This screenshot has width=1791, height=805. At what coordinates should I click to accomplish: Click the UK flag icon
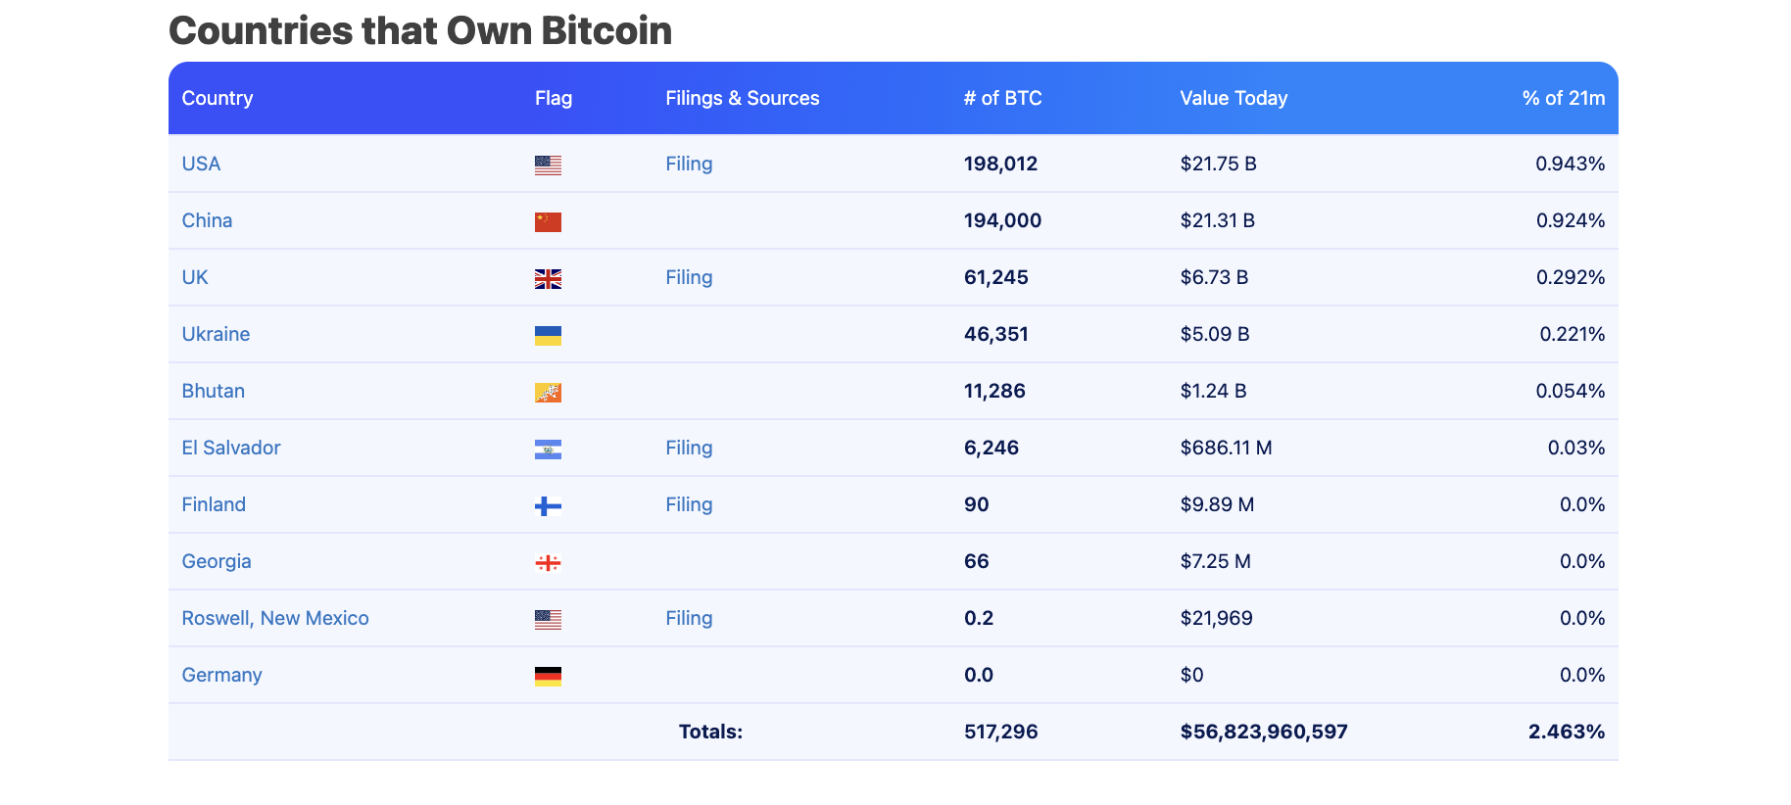[548, 279]
